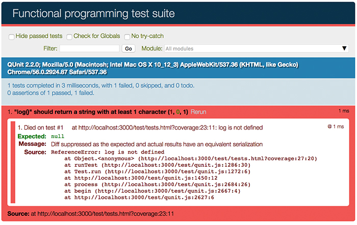The width and height of the screenshot is (357, 225).
Task: Collapse the "log()" should return a string test
Action: point(97,112)
